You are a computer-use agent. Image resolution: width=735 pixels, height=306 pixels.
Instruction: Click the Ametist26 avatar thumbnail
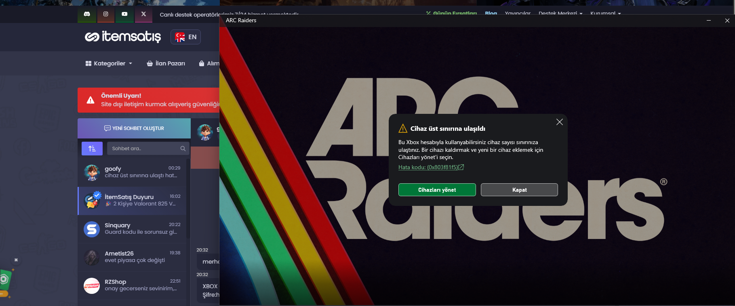[x=92, y=258]
